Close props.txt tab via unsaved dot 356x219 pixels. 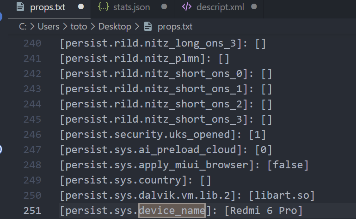coord(81,7)
